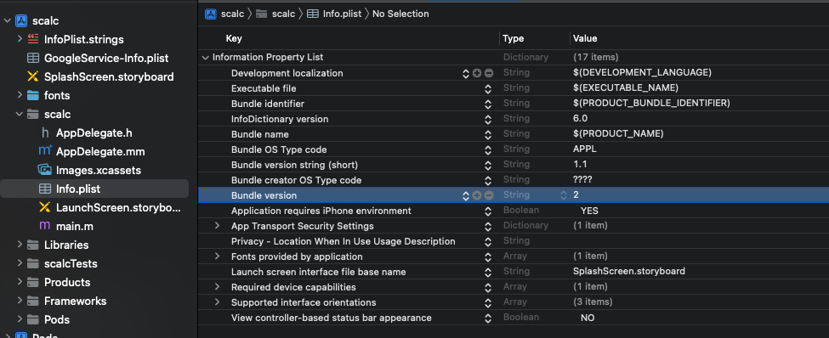Click the Products folder icon
The width and height of the screenshot is (829, 338).
(x=33, y=282)
